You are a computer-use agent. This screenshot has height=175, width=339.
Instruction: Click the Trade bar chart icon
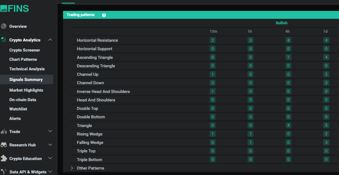(4, 131)
